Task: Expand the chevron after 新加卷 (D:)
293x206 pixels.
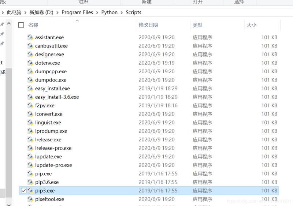Action: pos(58,12)
